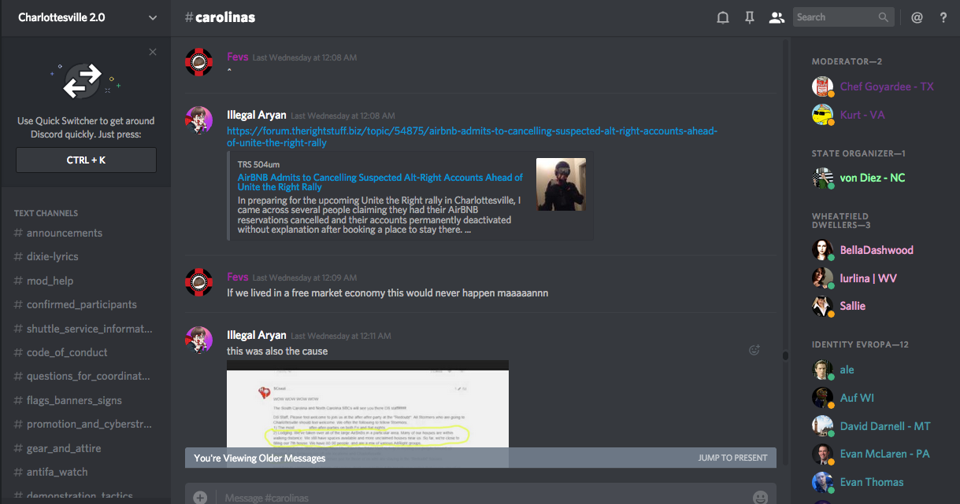Open recent mentions @ icon
The height and width of the screenshot is (504, 960).
point(917,17)
